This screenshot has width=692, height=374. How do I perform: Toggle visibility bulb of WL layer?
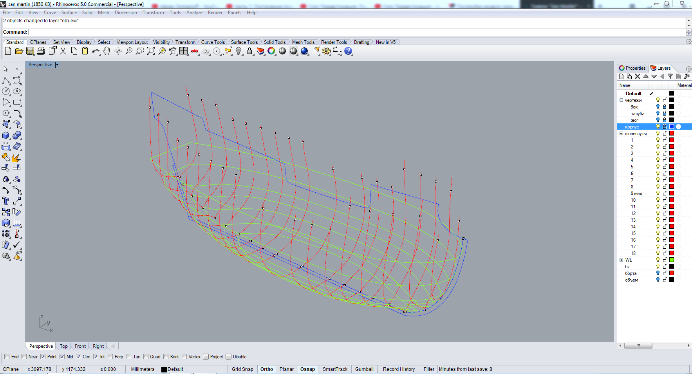coord(658,260)
